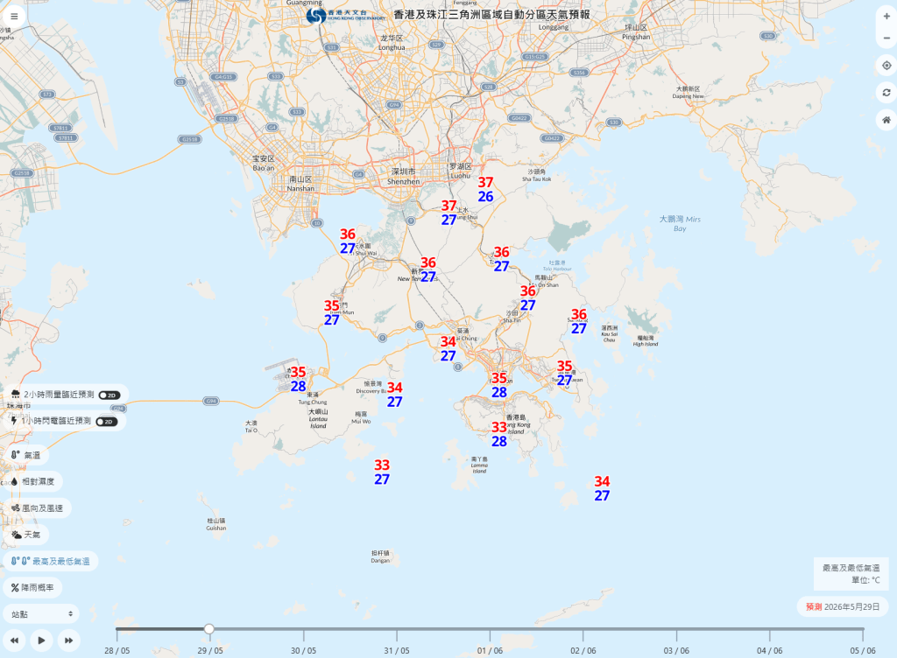Image resolution: width=897 pixels, height=658 pixels.
Task: Jump to 02 / 06 on timeline
Action: tap(583, 651)
